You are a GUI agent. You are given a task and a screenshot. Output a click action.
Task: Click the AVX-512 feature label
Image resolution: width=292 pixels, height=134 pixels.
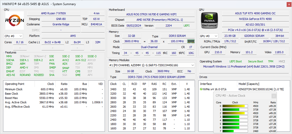click(x=81, y=60)
